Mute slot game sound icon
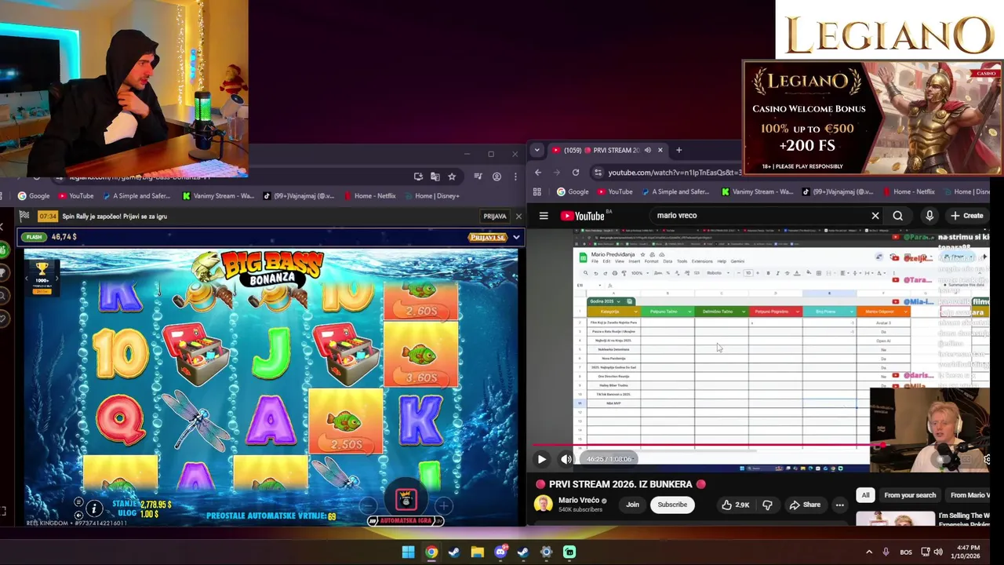This screenshot has width=1004, height=565. coord(78,515)
